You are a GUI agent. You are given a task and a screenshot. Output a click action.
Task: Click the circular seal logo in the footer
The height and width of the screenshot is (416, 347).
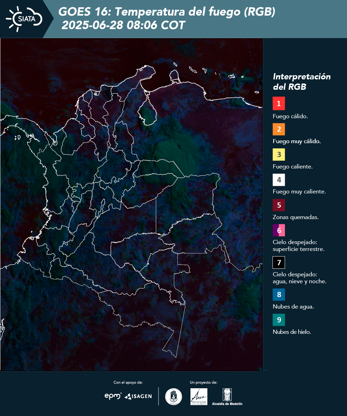(173, 397)
